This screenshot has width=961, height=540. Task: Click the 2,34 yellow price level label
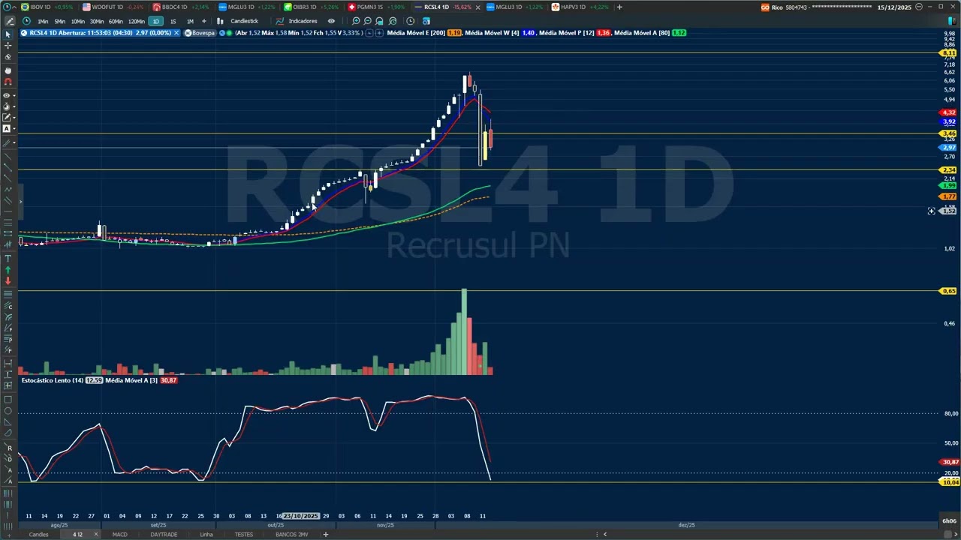point(949,170)
